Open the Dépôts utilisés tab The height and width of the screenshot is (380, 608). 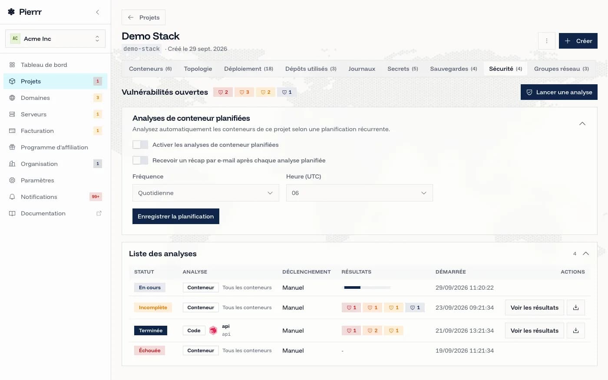point(311,69)
